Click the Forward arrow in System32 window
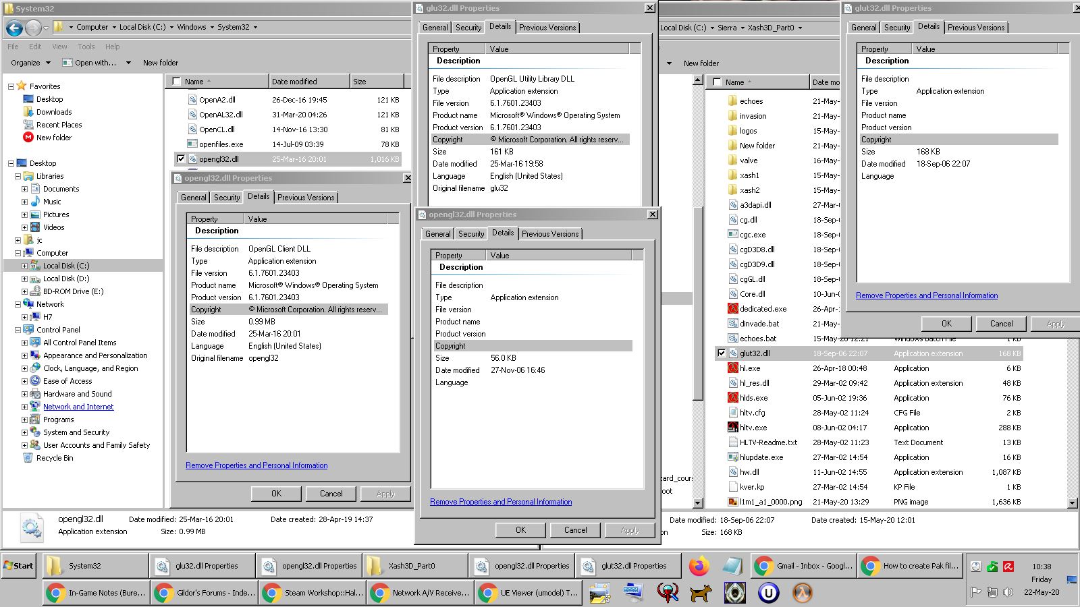 tap(33, 28)
